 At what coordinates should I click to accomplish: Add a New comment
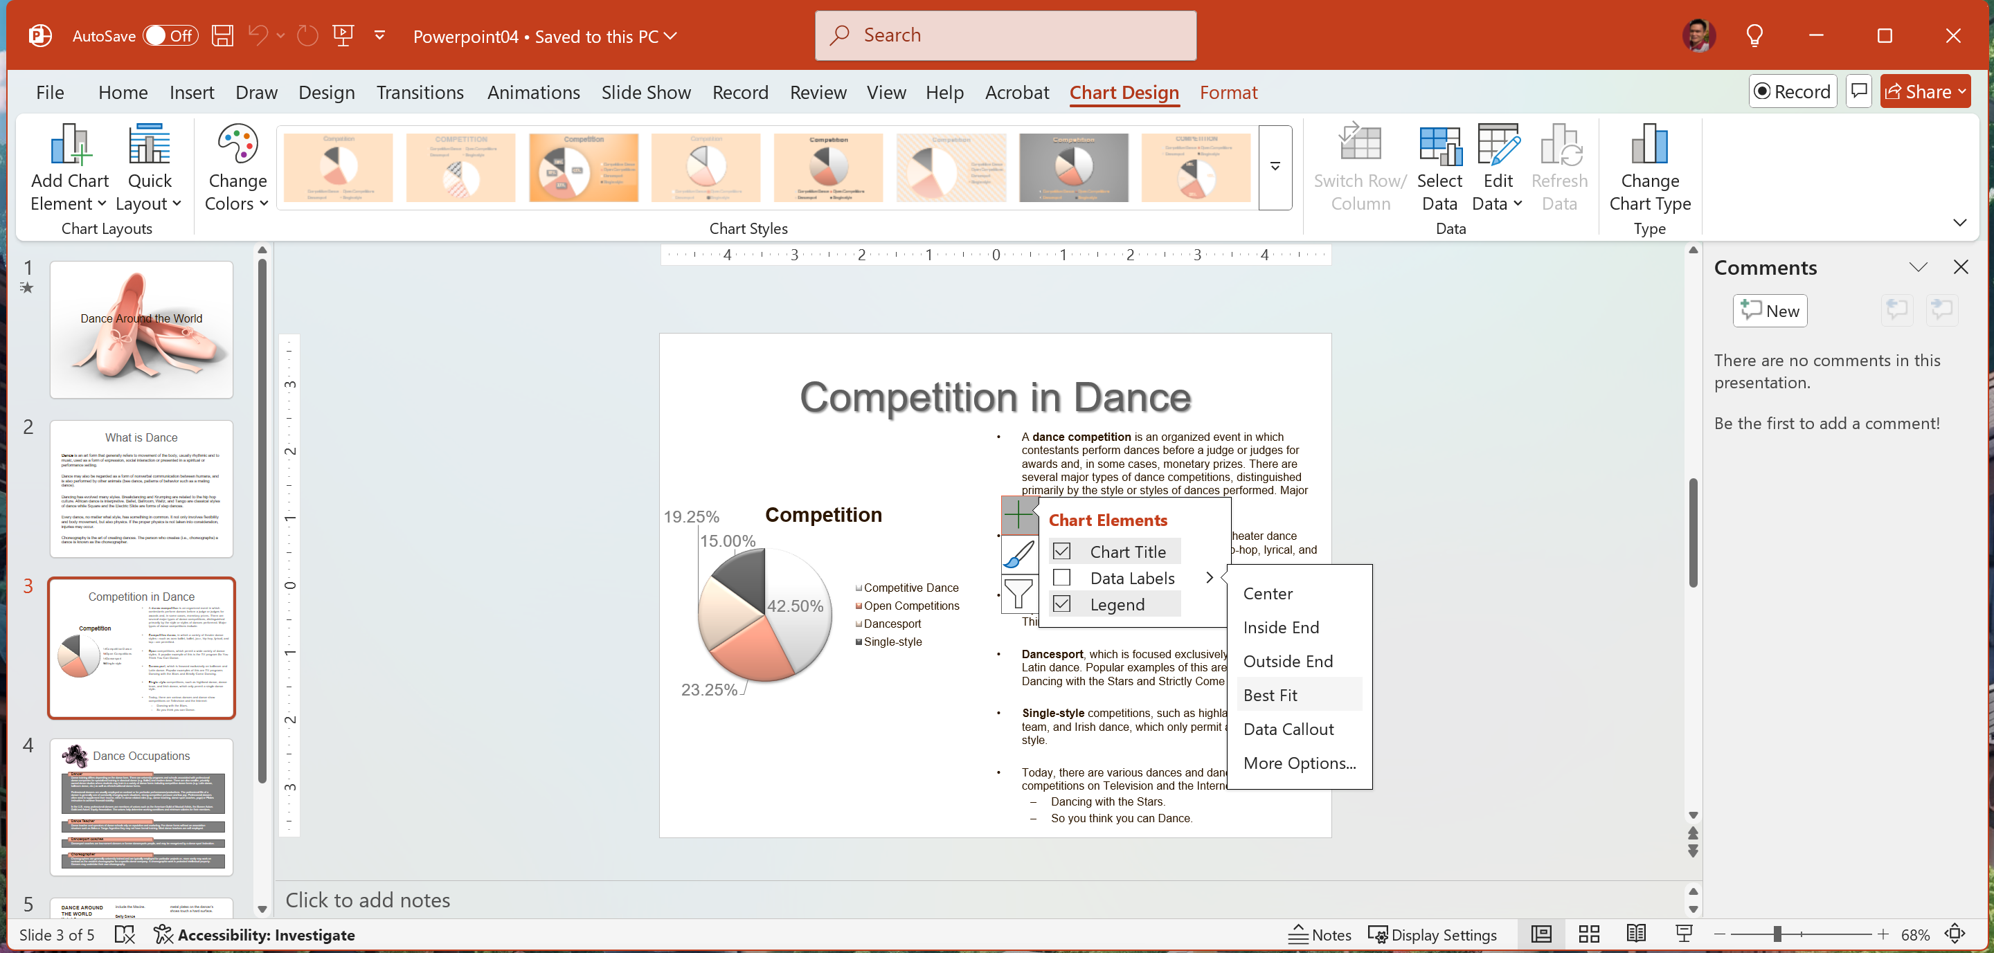[x=1770, y=311]
